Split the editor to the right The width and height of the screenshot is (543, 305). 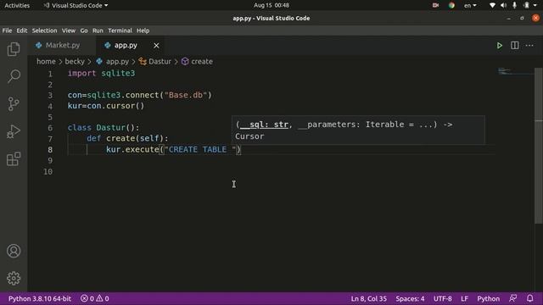point(515,45)
